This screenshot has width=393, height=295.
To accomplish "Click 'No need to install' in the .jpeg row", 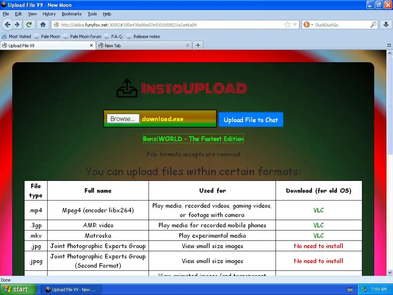I will 319,261.
